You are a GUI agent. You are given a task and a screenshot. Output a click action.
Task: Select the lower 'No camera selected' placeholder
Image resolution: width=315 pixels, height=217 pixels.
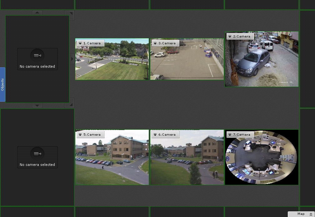coord(37,157)
